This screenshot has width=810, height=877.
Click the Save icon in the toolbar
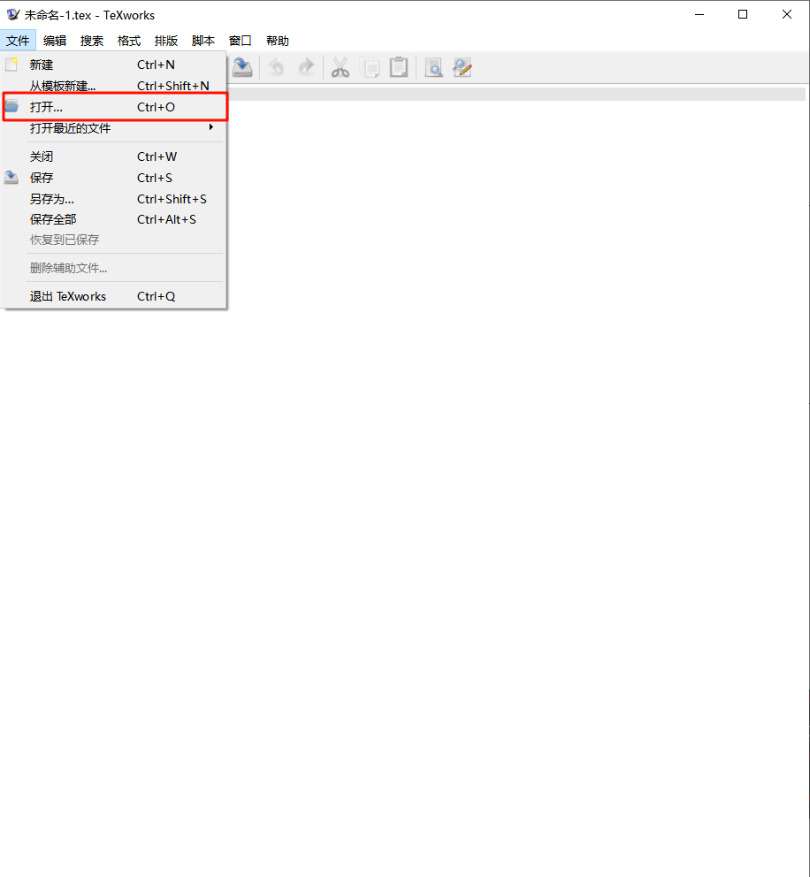pos(242,68)
